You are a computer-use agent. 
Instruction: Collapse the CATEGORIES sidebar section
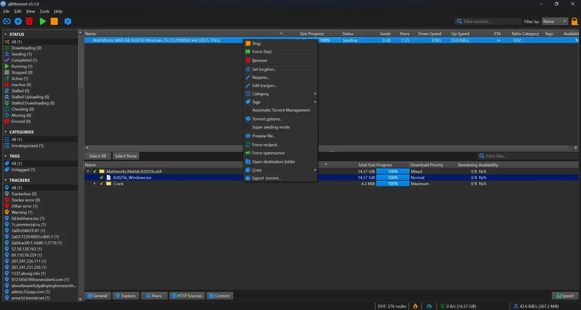[x=5, y=132]
